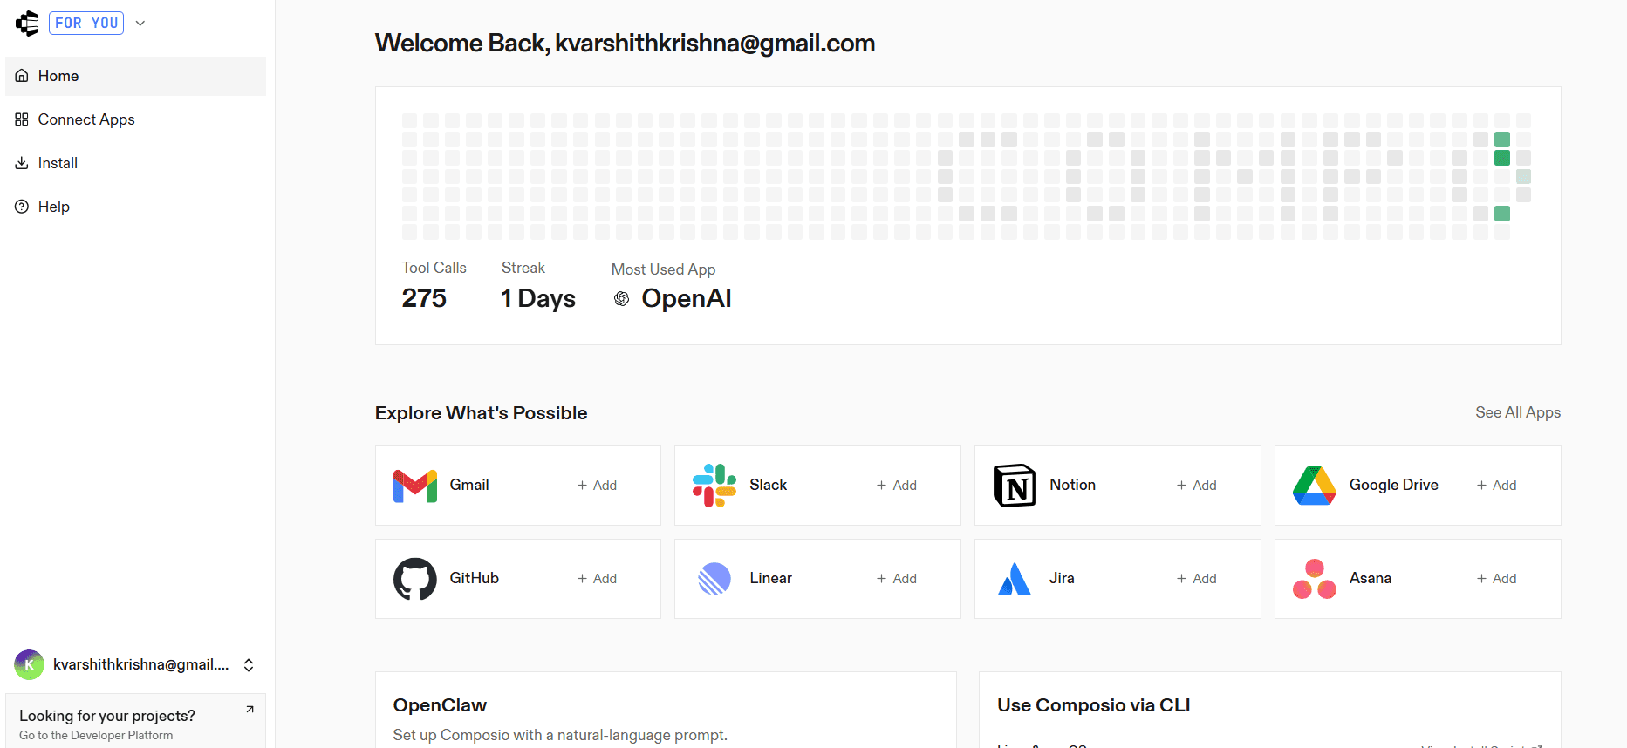Click the Jira logo icon

pyautogui.click(x=1015, y=579)
